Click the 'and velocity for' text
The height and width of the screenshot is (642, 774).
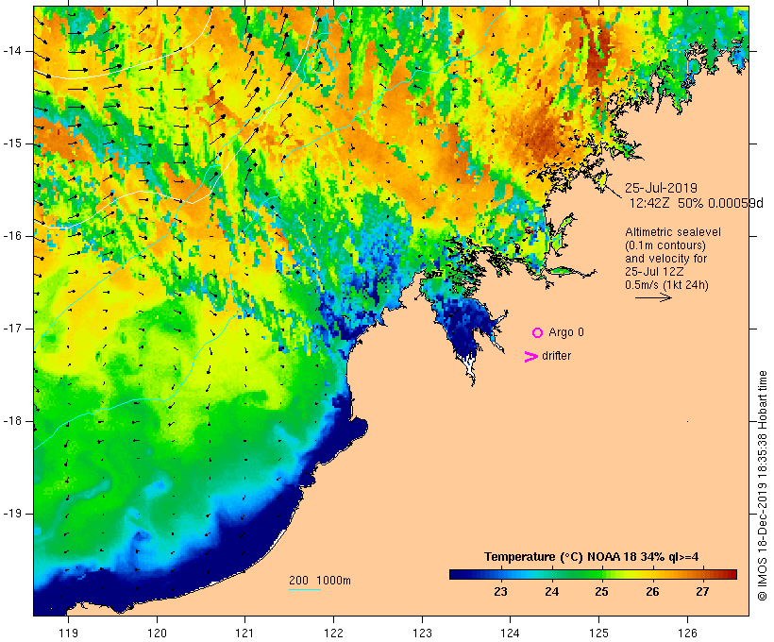665,259
